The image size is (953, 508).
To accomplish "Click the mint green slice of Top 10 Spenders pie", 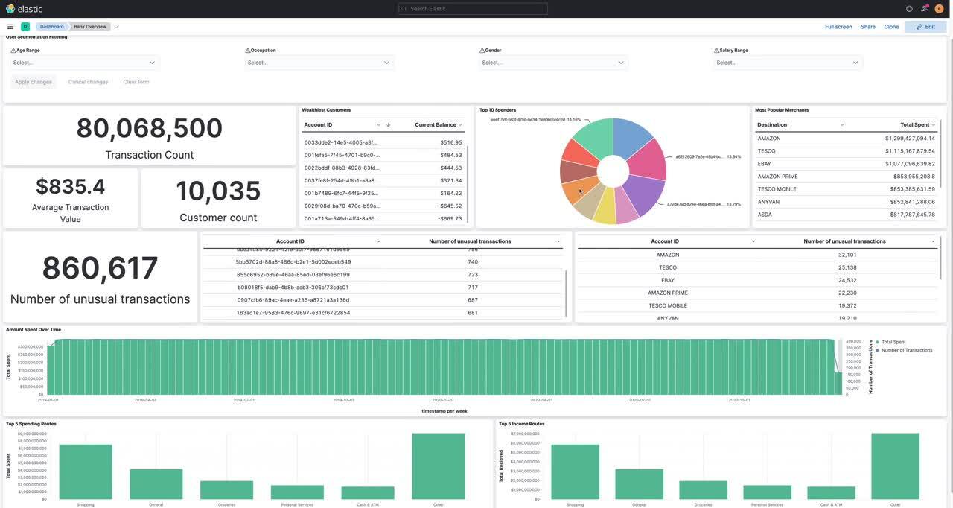I will pos(596,136).
